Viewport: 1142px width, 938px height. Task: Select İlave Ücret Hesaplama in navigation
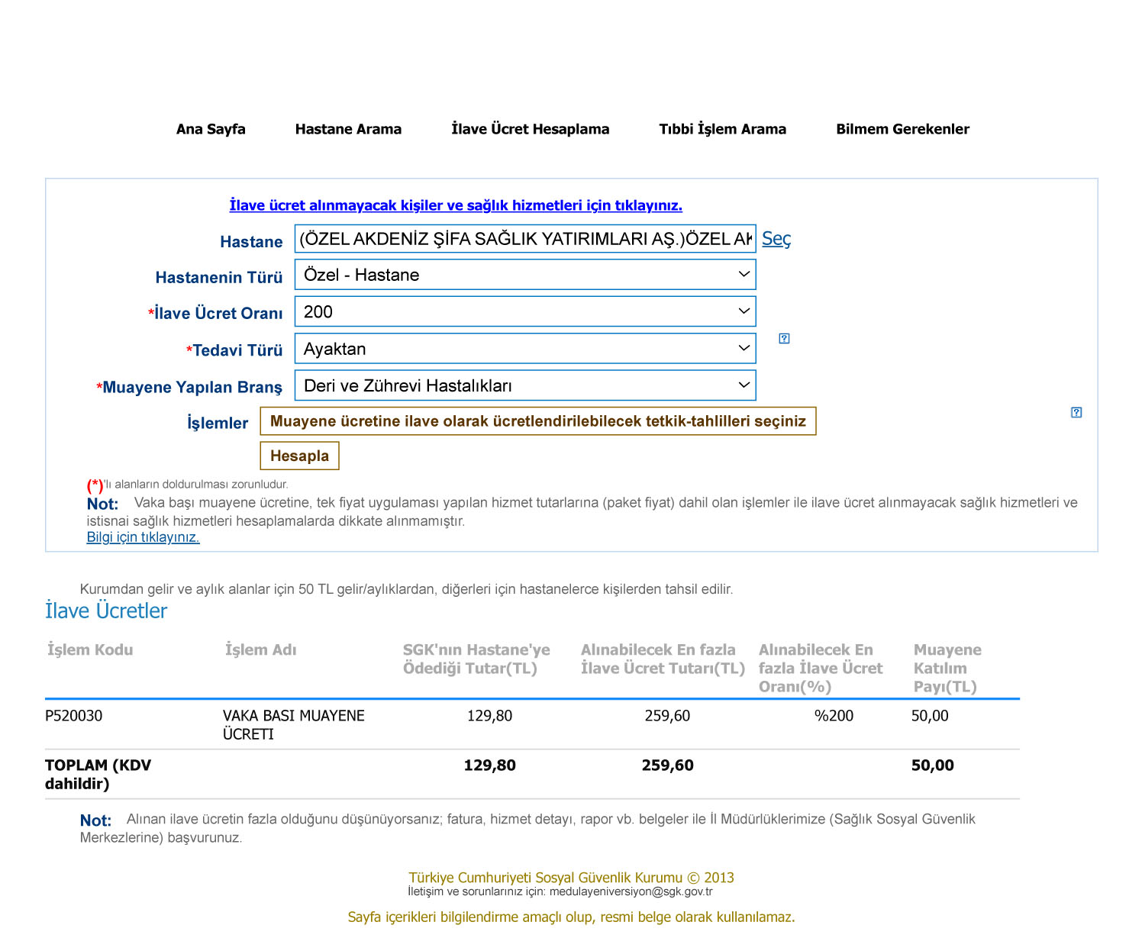point(530,129)
